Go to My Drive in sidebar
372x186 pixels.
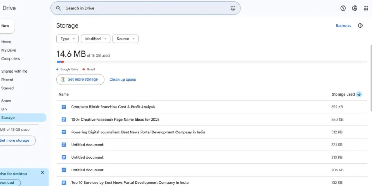[9, 50]
